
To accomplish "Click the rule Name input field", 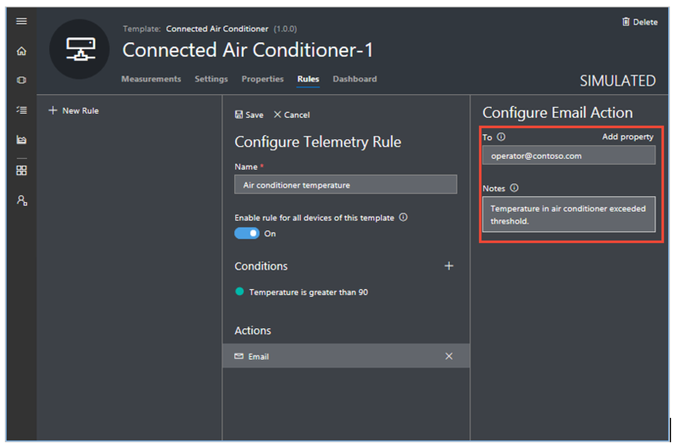I will (x=346, y=184).
